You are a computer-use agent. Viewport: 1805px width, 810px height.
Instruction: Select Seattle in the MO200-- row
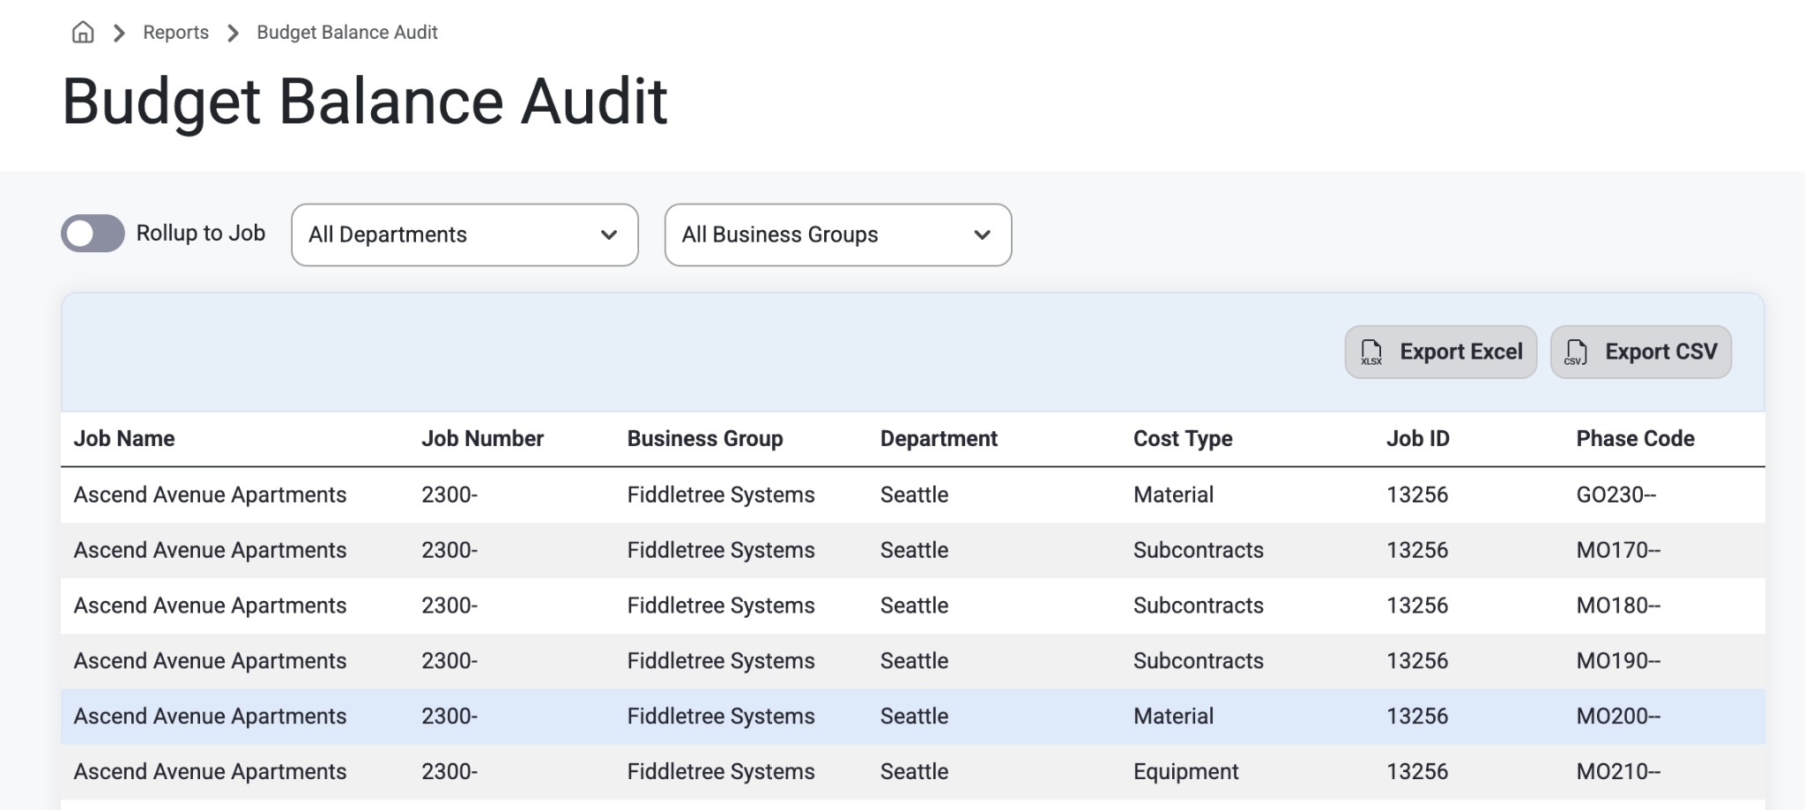coord(914,717)
